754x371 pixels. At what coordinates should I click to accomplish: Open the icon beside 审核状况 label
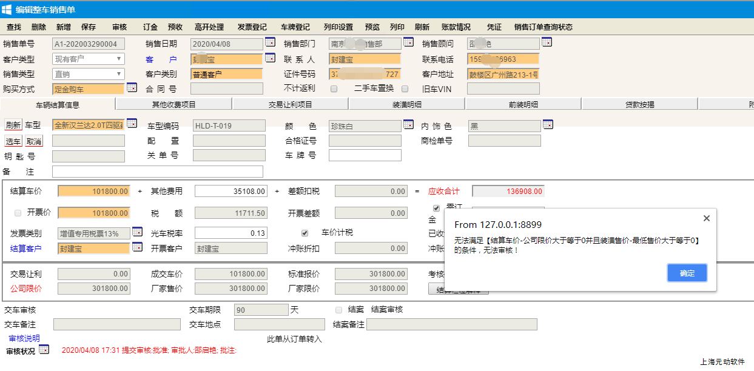tap(44, 350)
